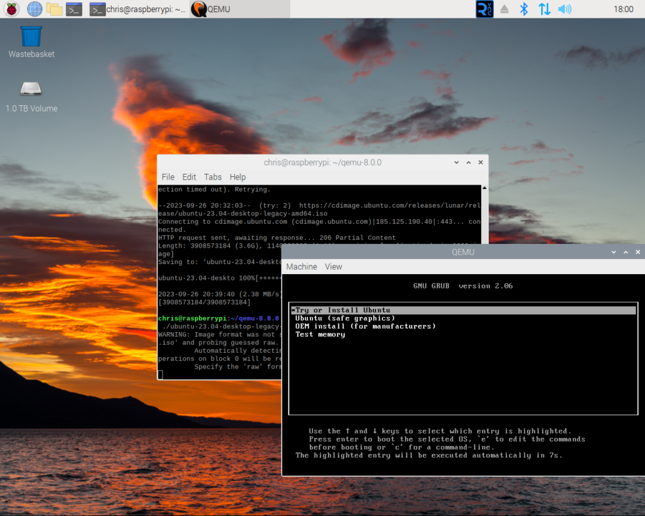
Task: Select the Wastebasket desktop icon
Action: 31,42
